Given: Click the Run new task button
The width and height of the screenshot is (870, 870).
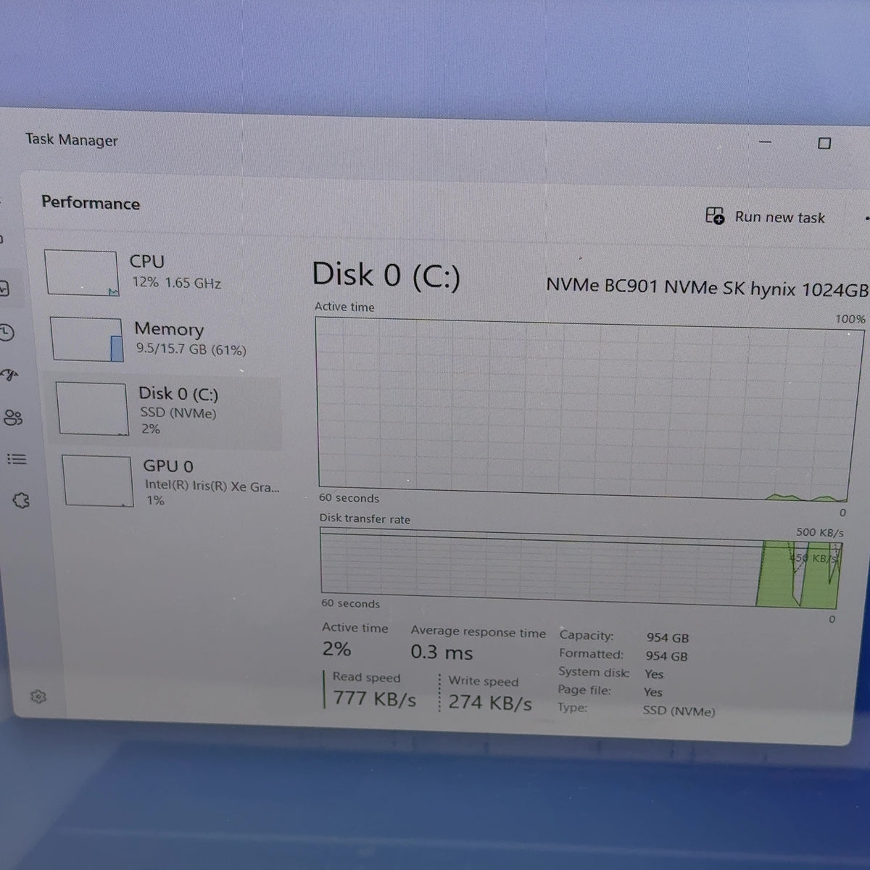Looking at the screenshot, I should point(766,217).
